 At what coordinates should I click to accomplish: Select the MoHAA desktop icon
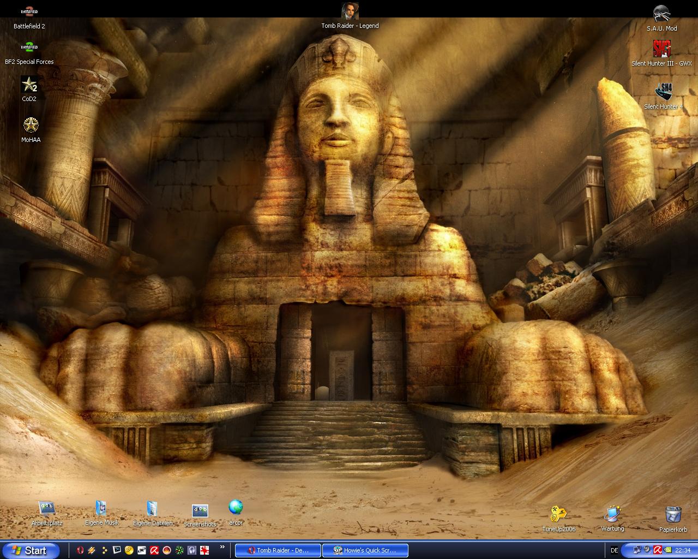tap(31, 126)
